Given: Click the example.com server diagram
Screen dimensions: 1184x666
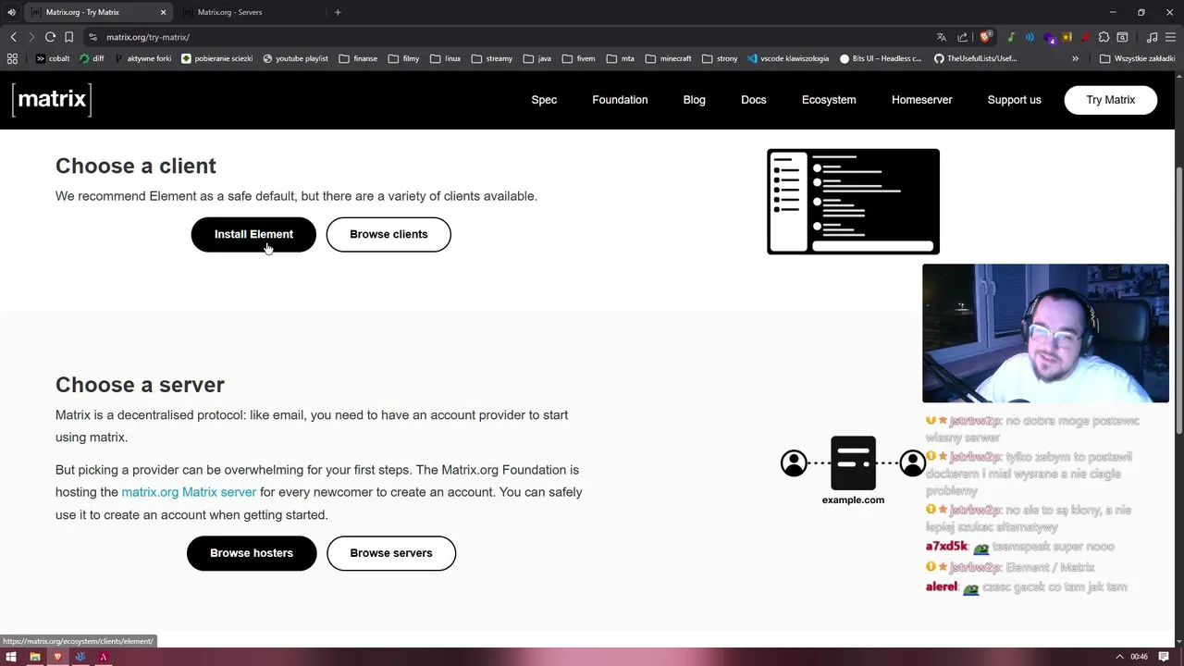Looking at the screenshot, I should point(853,470).
